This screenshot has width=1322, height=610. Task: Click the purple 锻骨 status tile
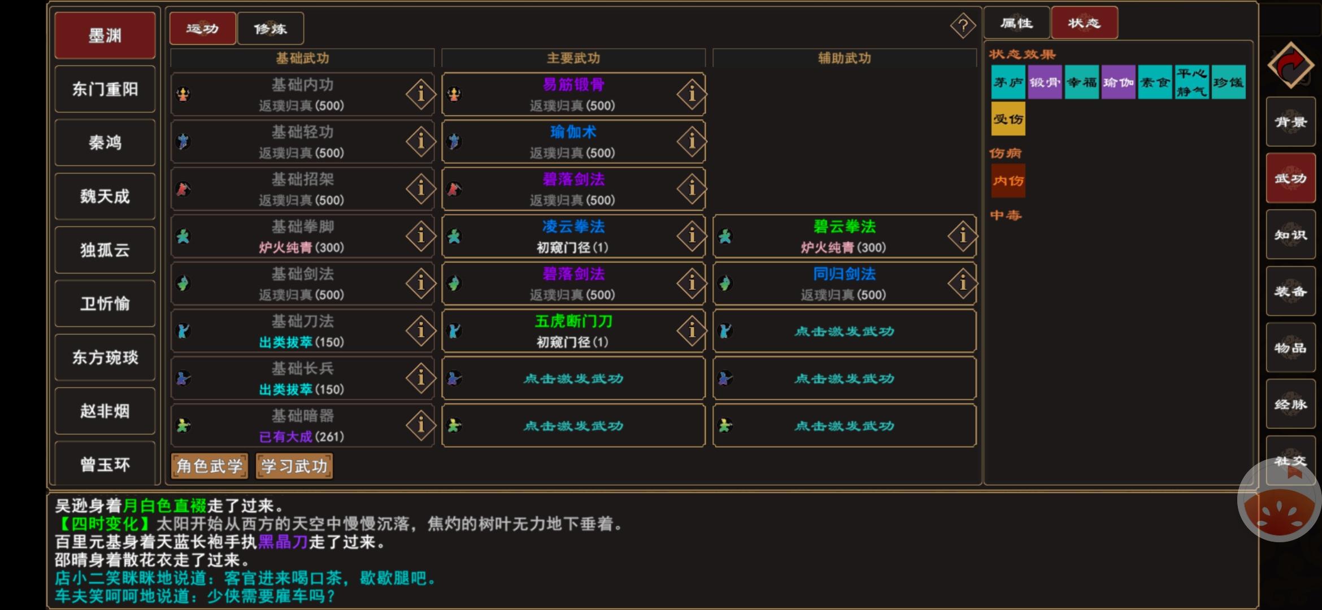coord(1045,82)
